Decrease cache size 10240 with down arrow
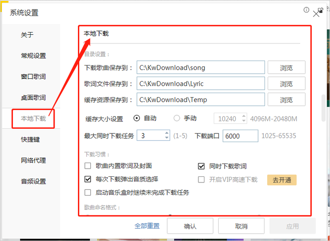Viewport: 330px width, 241px height. tap(244, 121)
